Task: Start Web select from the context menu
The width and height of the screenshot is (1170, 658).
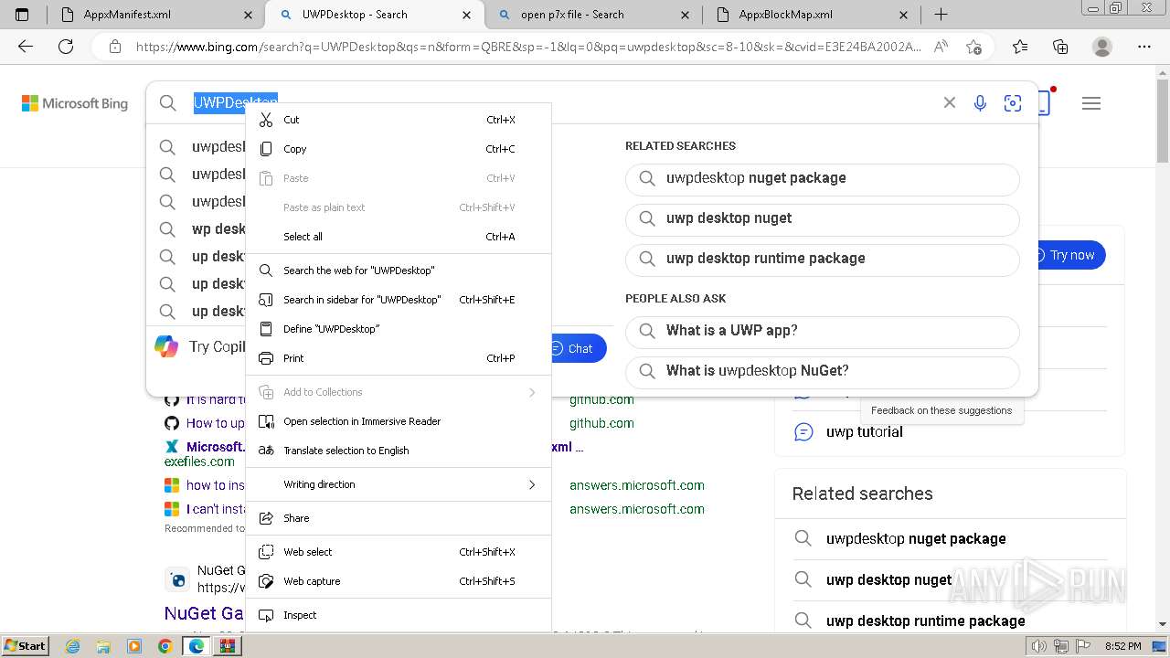Action: pos(399,552)
